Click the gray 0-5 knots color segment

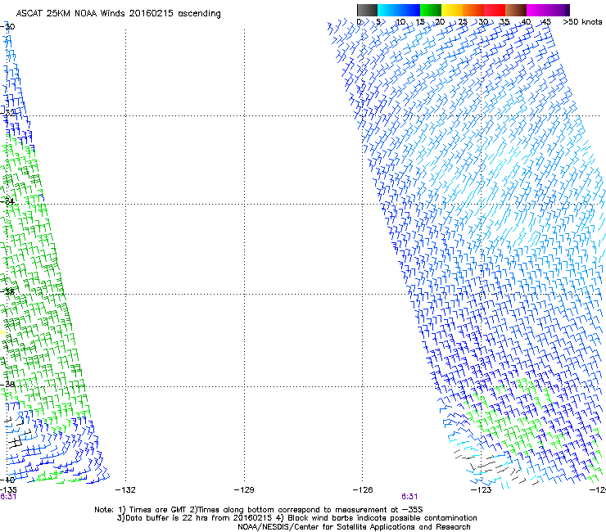(x=367, y=10)
